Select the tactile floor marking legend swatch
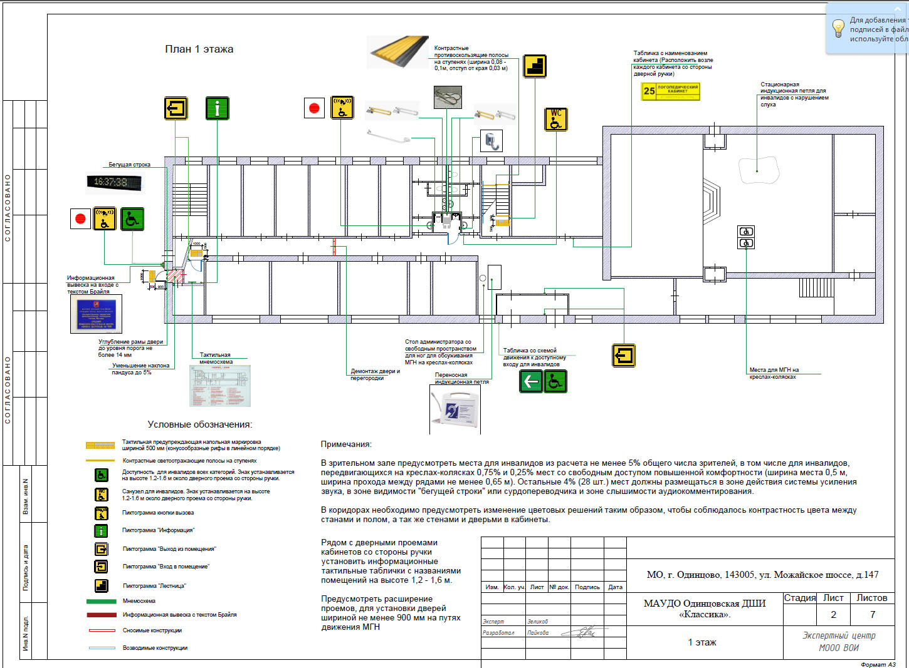 (x=101, y=446)
